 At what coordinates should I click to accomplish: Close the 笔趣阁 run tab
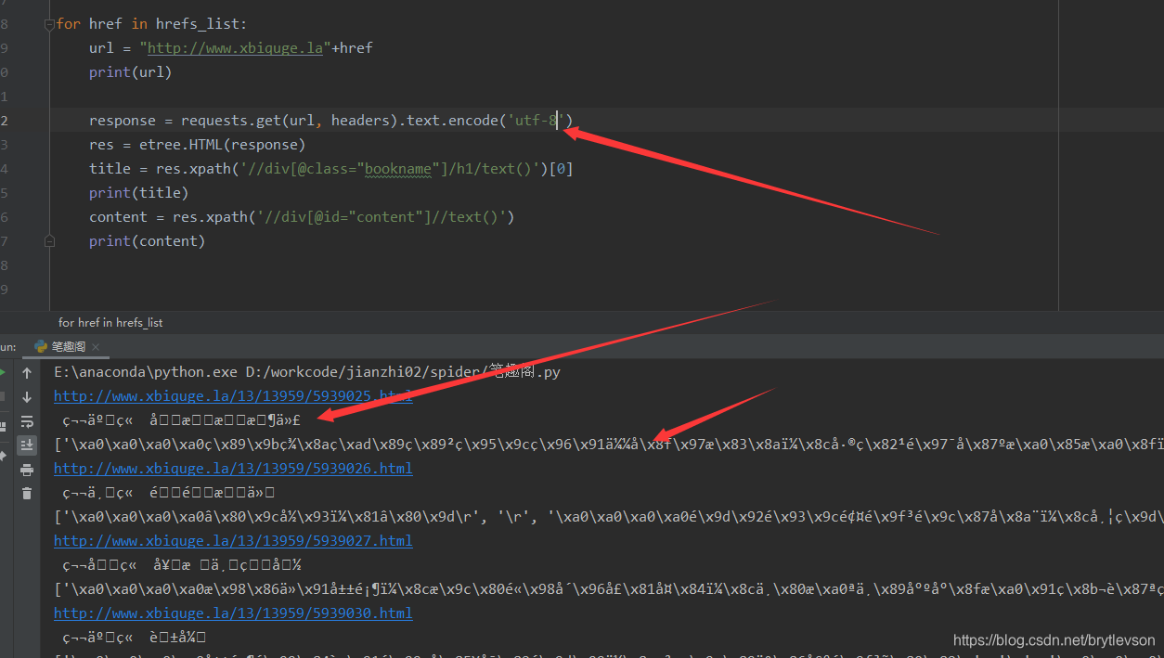tap(96, 347)
